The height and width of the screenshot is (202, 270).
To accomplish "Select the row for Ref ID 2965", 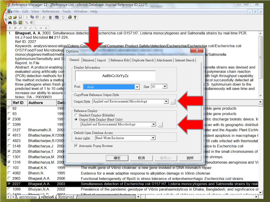I will pyautogui.click(x=133, y=179).
